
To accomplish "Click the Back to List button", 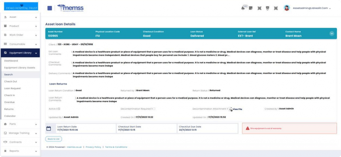I will [54, 139].
